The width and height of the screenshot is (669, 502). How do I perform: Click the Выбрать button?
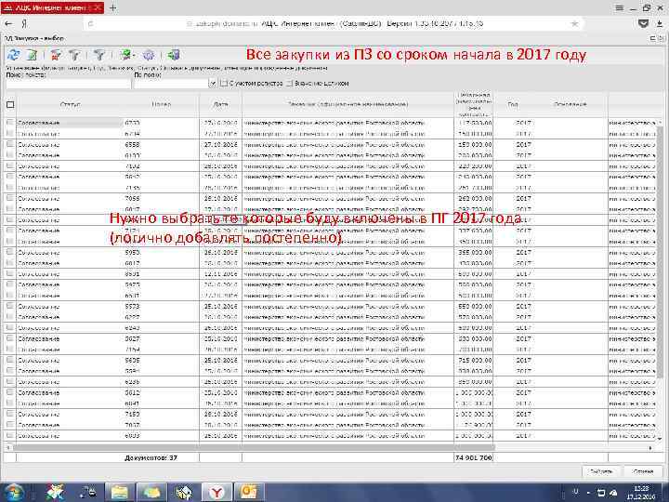click(x=601, y=471)
